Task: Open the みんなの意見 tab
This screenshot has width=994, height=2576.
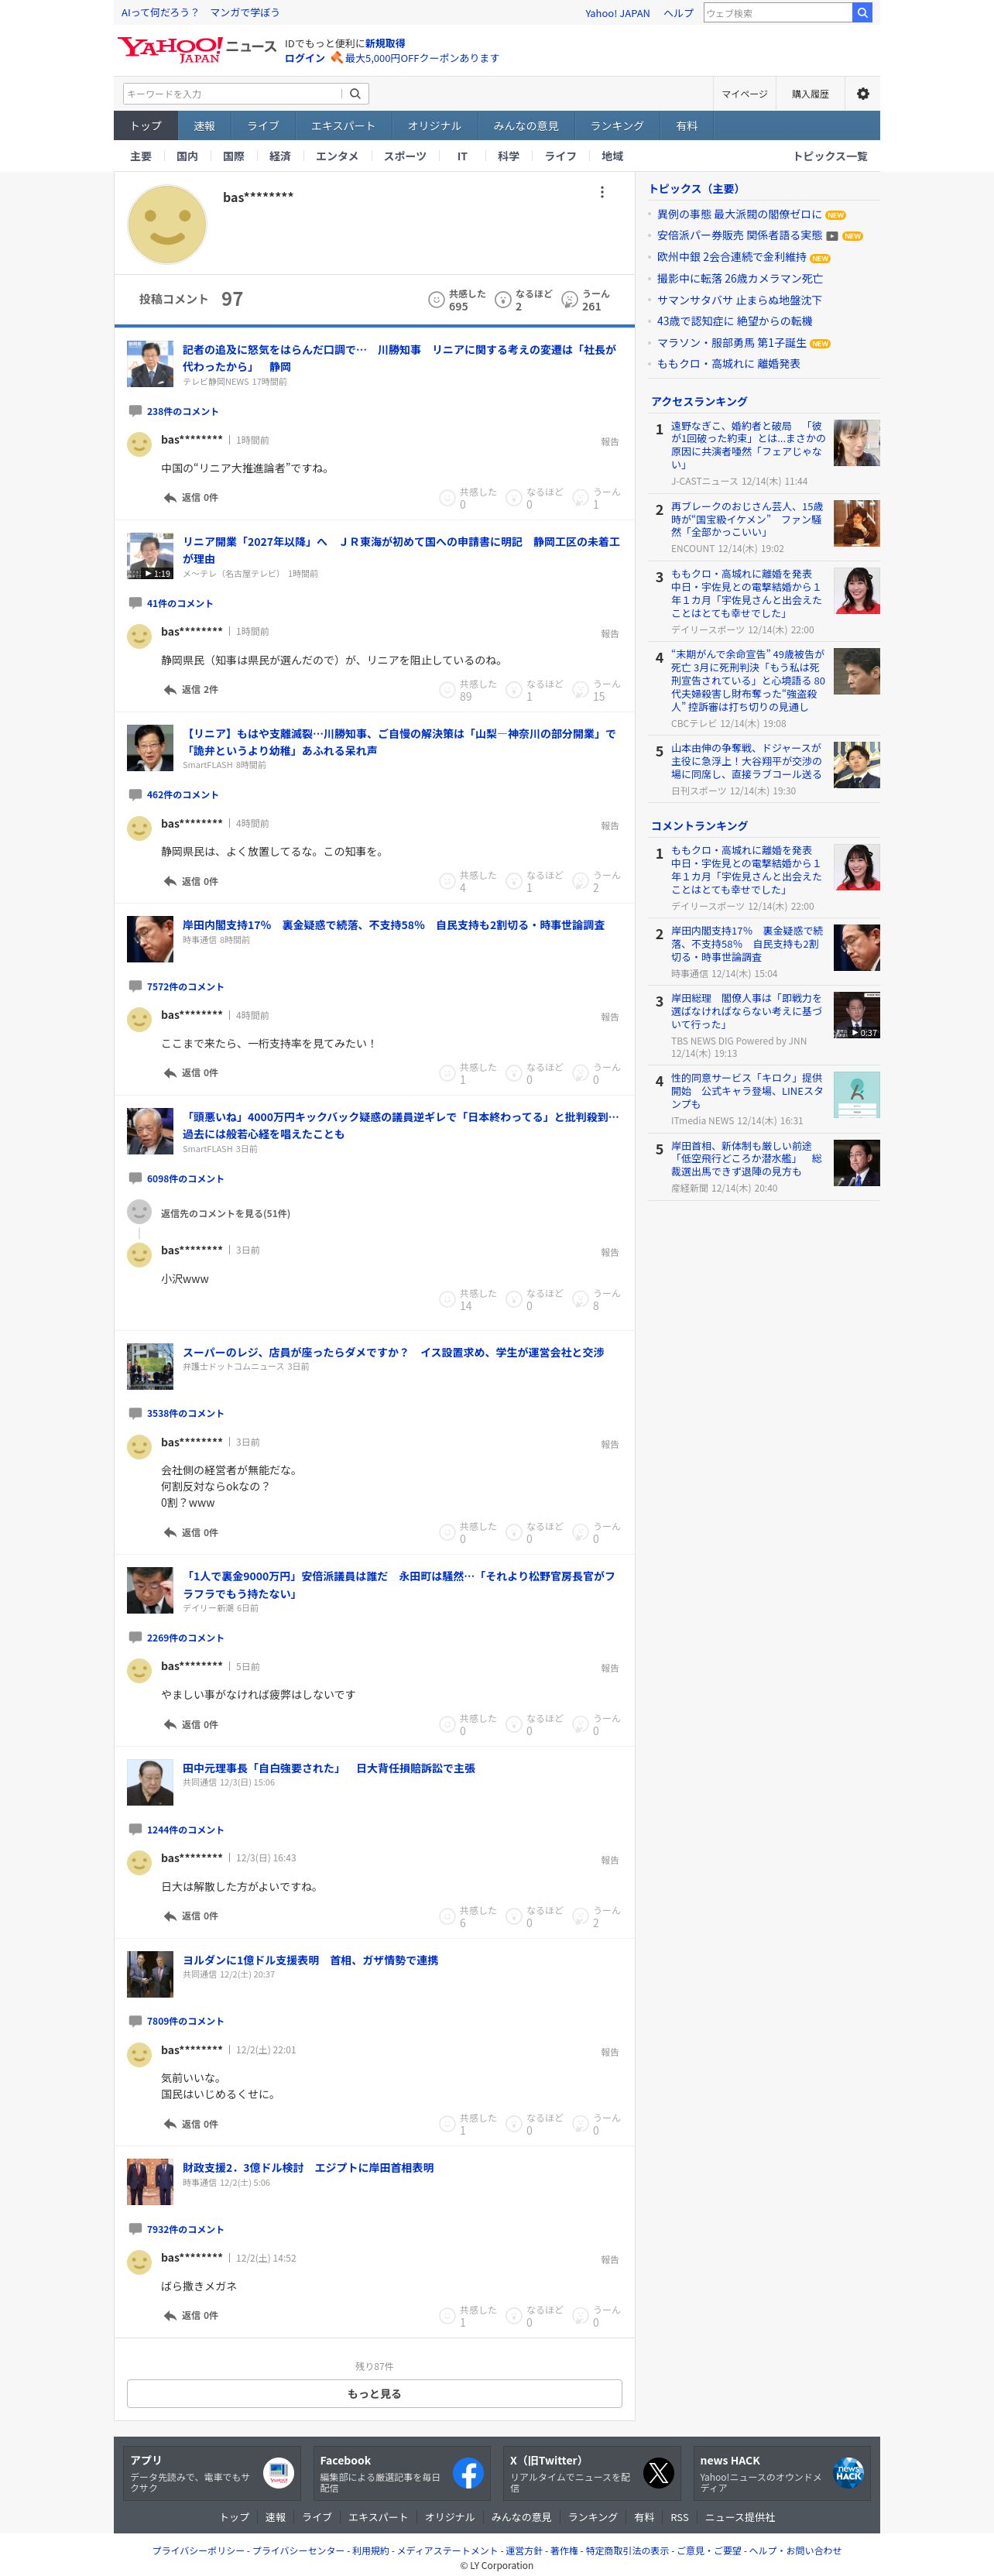Action: tap(526, 126)
